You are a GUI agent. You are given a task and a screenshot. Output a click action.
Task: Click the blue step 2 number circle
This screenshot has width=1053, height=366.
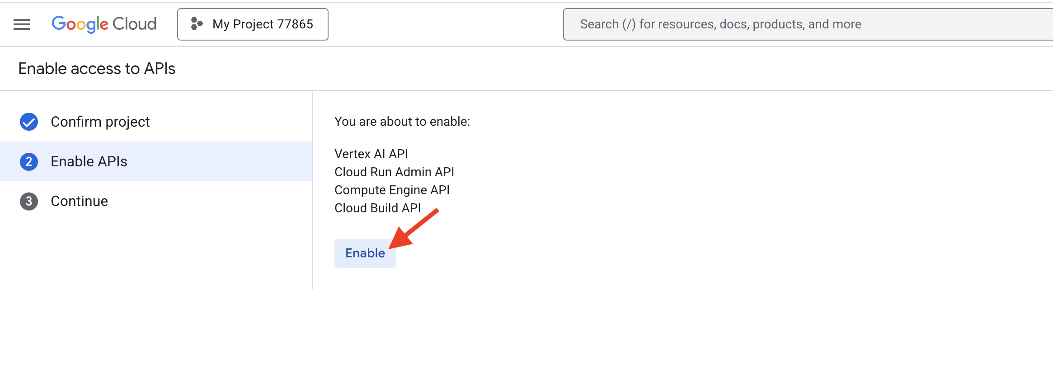29,161
